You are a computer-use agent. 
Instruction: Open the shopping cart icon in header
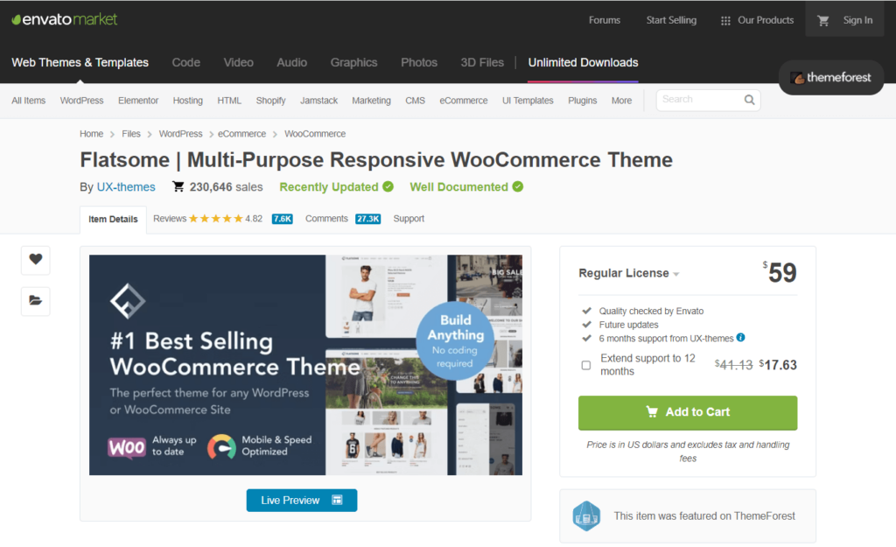click(822, 21)
